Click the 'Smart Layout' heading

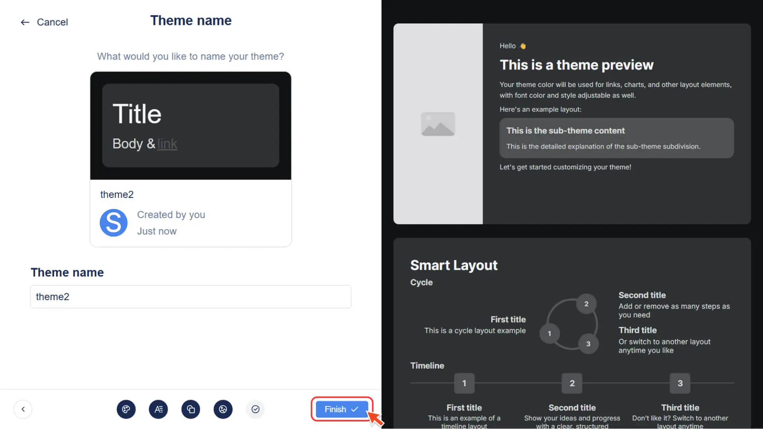[x=454, y=265]
